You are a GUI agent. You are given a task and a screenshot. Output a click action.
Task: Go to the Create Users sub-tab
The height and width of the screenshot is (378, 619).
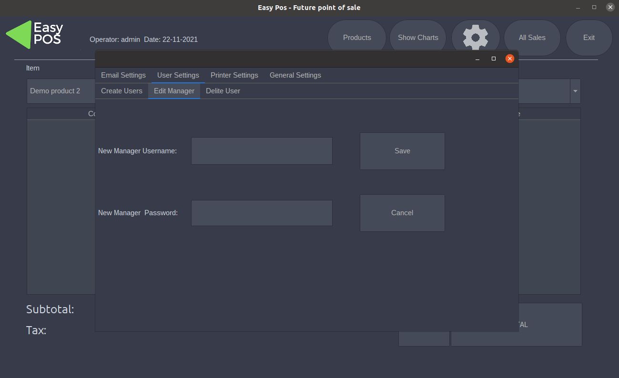tap(122, 91)
